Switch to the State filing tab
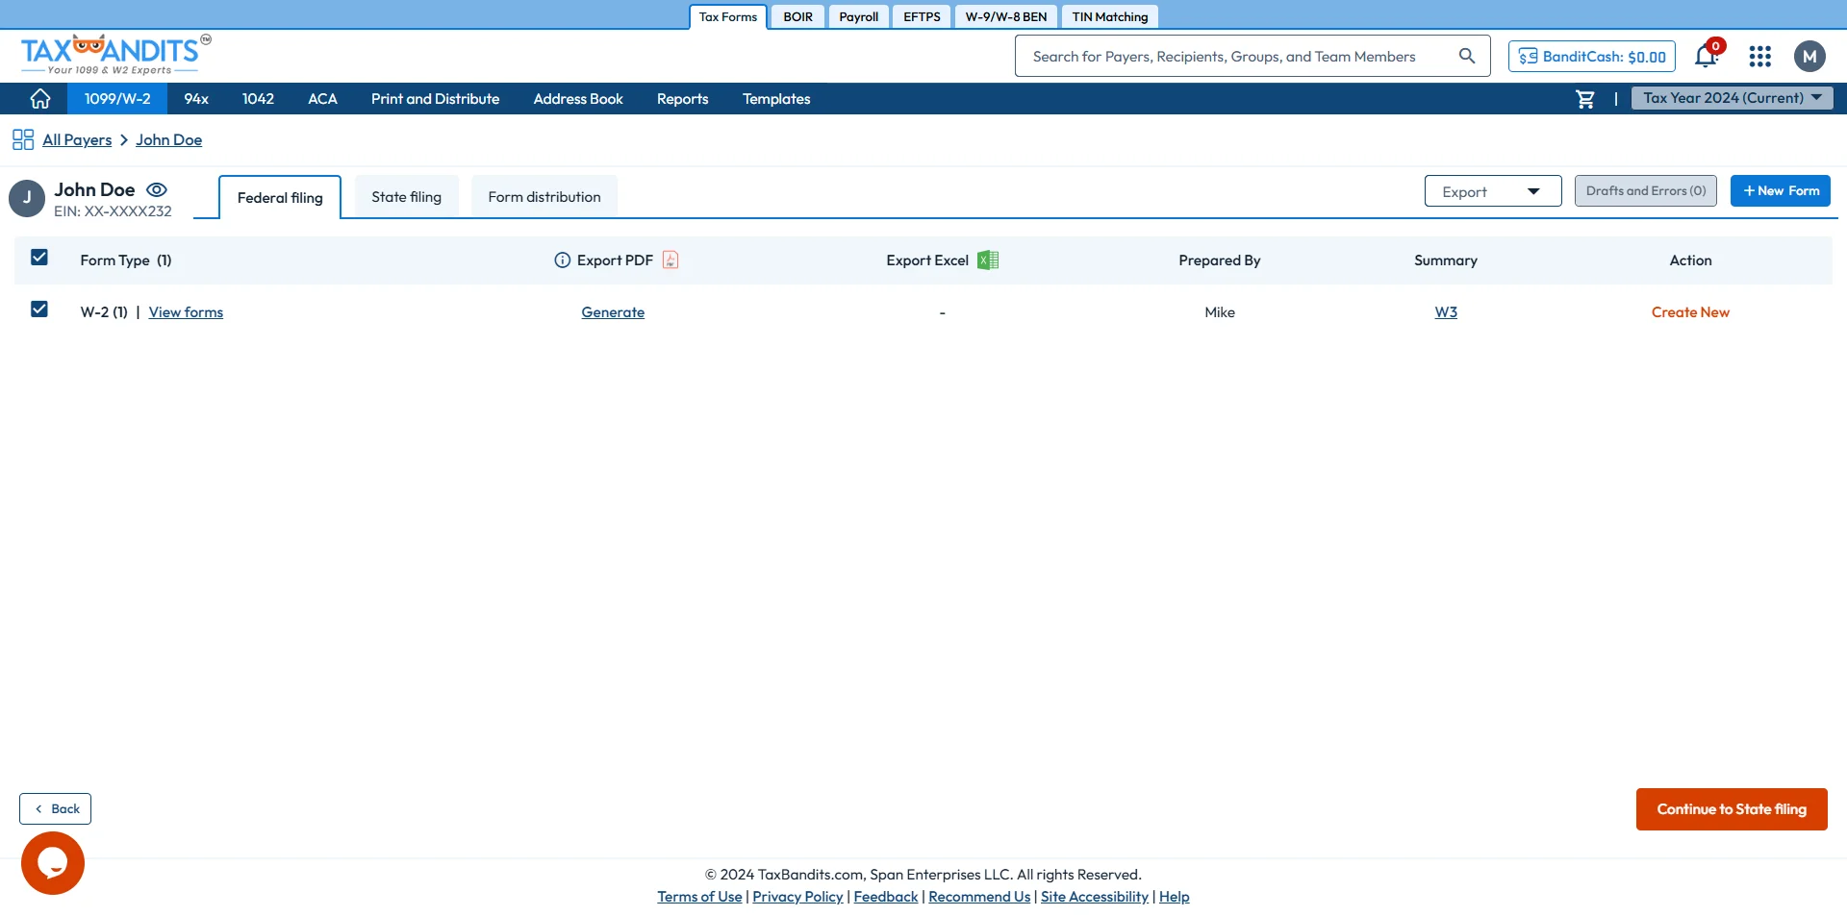The image size is (1847, 916). point(407,197)
